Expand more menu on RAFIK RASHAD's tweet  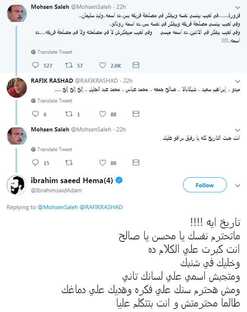point(237,81)
